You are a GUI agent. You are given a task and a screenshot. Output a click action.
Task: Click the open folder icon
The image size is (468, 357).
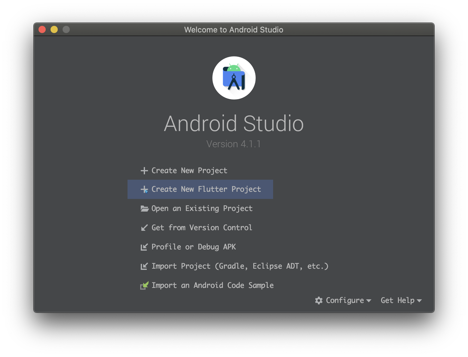(x=145, y=209)
